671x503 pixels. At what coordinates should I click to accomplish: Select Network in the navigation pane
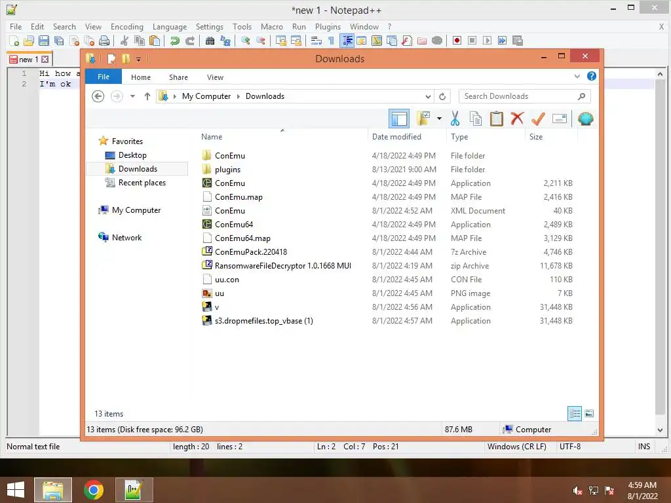point(126,237)
